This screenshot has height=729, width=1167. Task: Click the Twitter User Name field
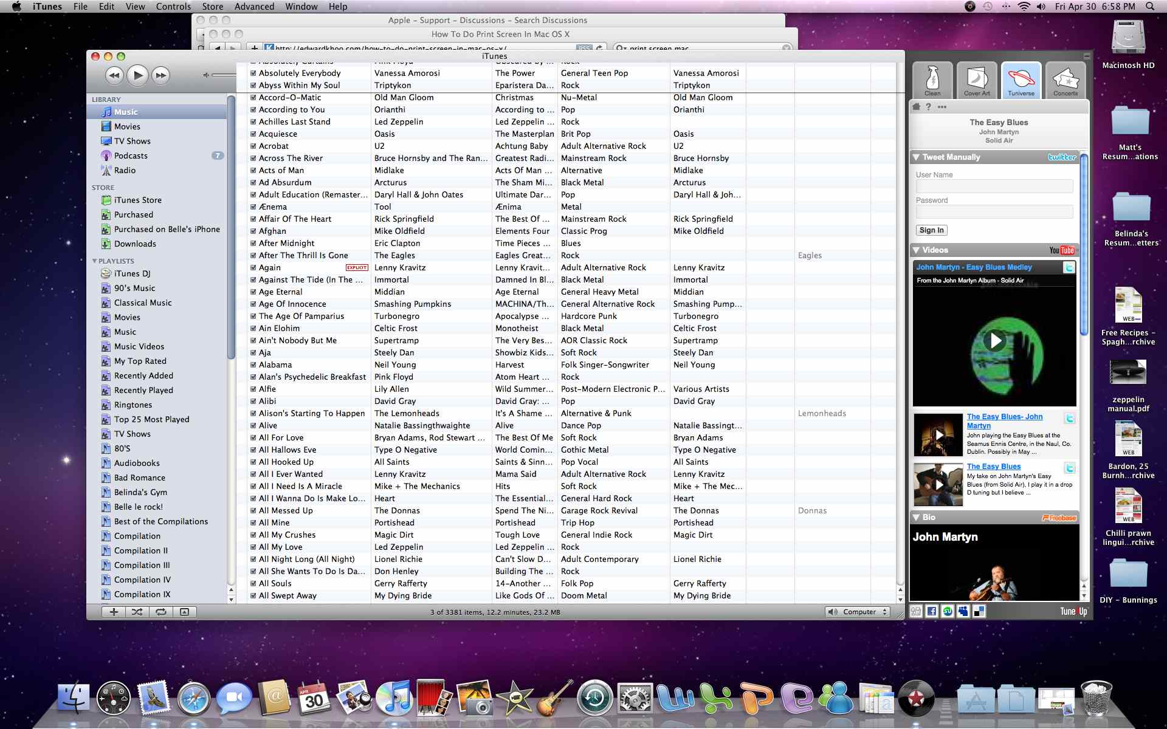(x=994, y=187)
